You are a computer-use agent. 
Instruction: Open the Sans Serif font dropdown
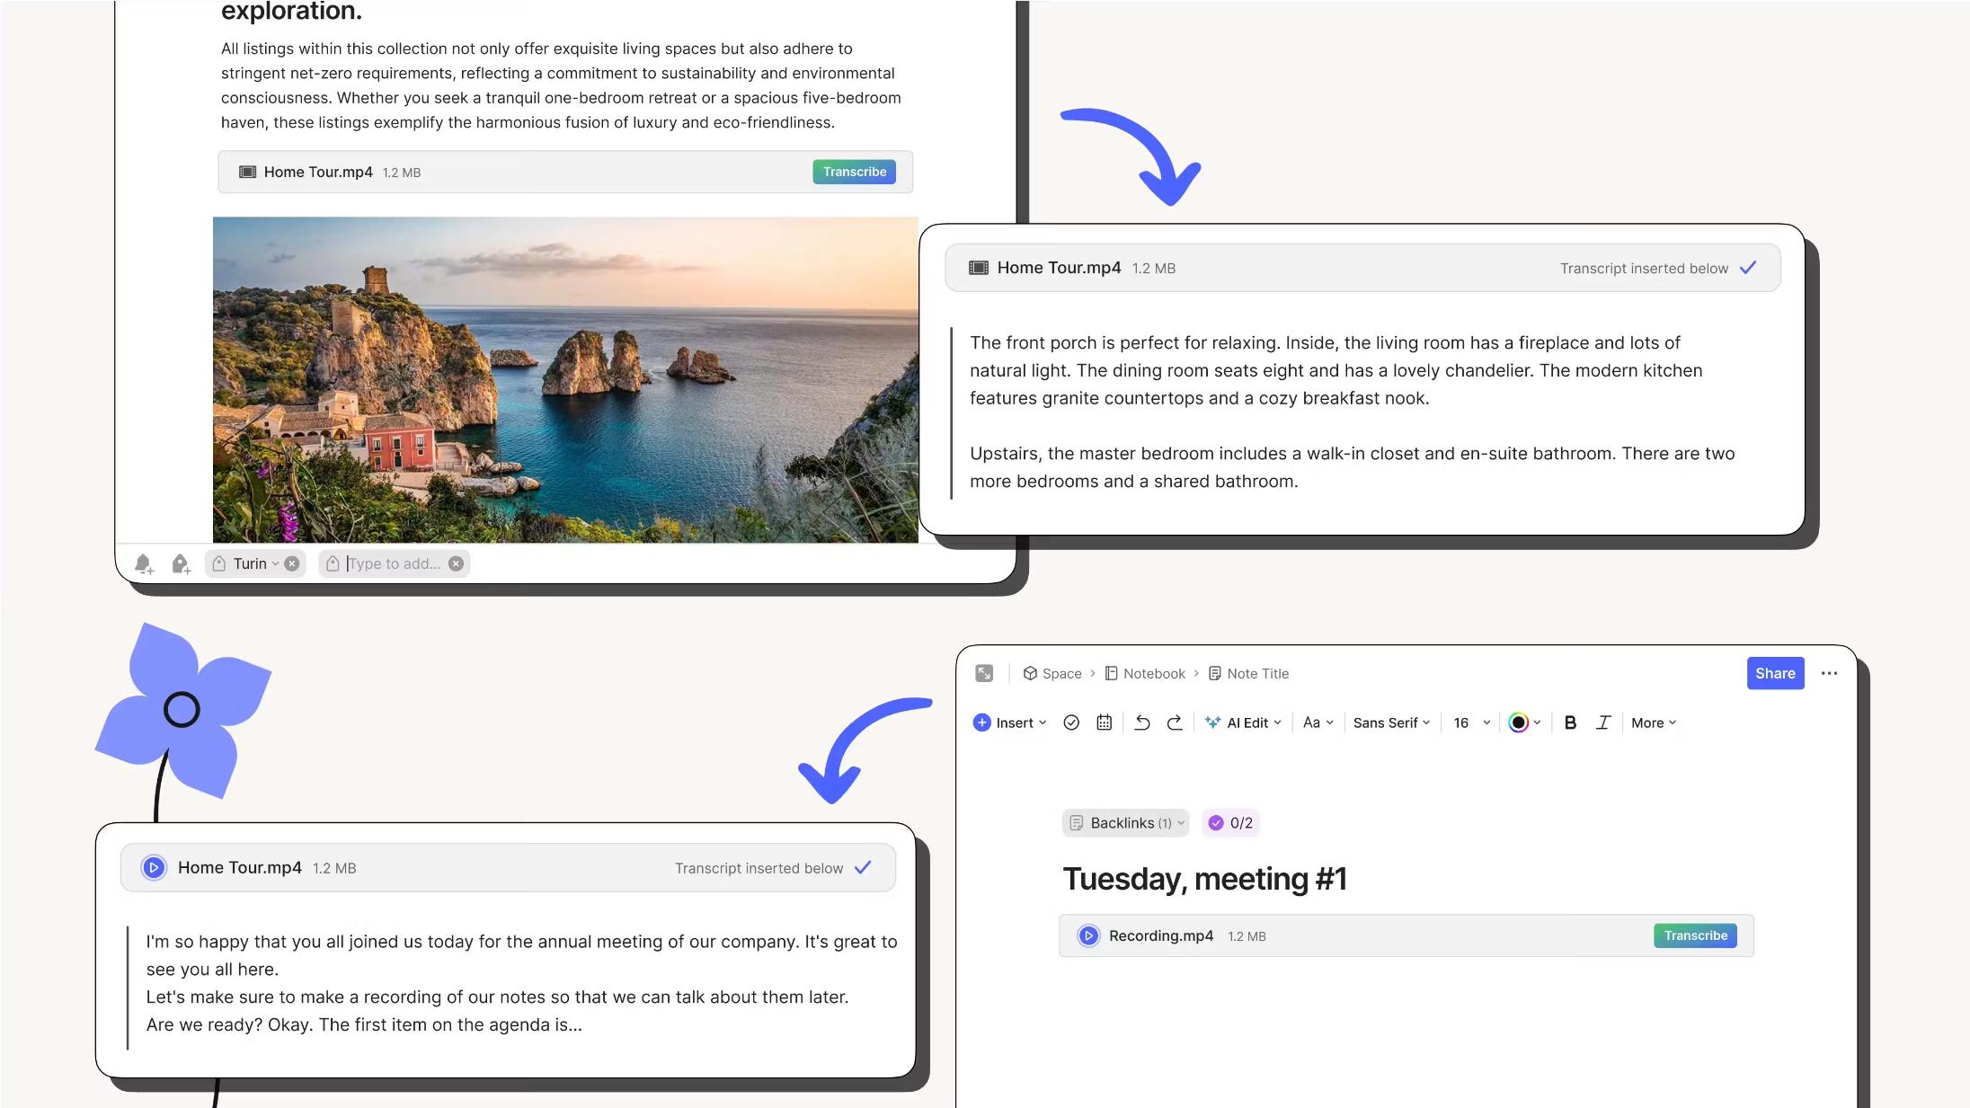(x=1391, y=722)
